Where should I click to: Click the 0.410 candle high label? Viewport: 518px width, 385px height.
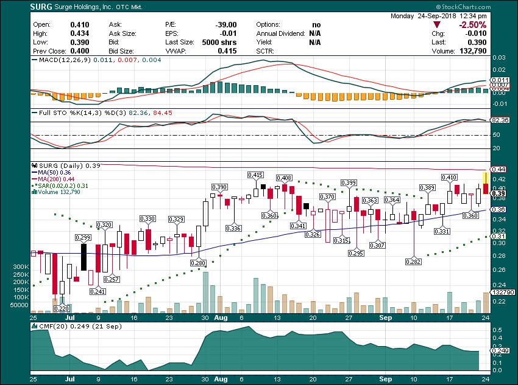[449, 178]
